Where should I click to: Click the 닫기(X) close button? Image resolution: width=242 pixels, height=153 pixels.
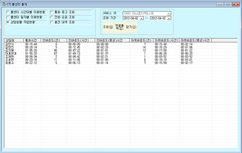pyautogui.click(x=131, y=27)
